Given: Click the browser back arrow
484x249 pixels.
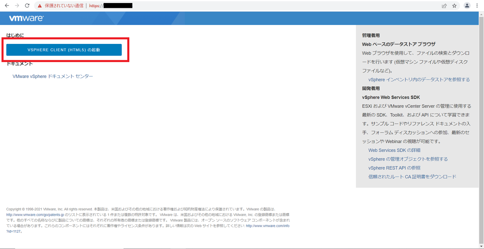Looking at the screenshot, I should (6, 5).
